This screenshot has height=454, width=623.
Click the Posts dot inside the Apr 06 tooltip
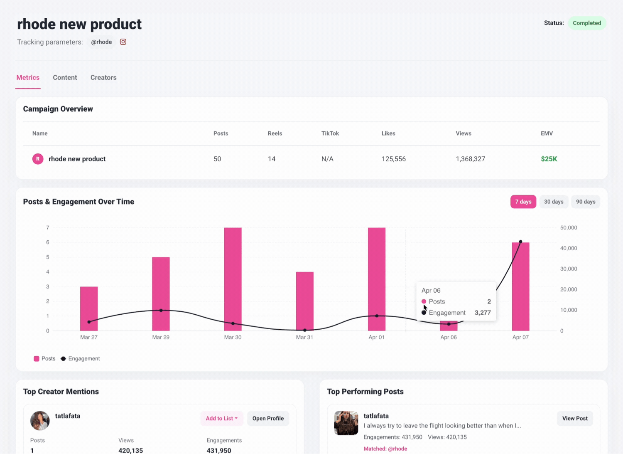(x=424, y=301)
